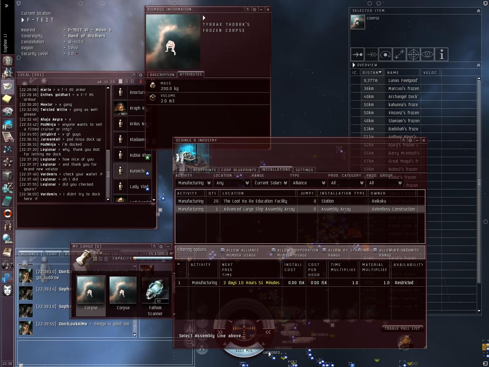Switch to the Settings tab
489x367 pixels.
coord(304,170)
